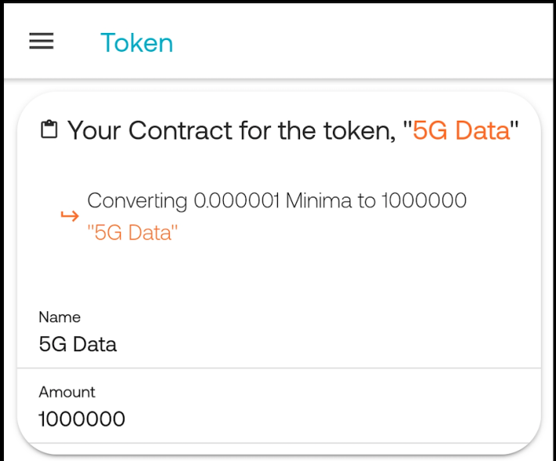Select the Amount field value 1000000
556x461 pixels.
pyautogui.click(x=81, y=419)
